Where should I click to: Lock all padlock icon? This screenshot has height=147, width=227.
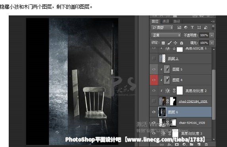click(181, 43)
